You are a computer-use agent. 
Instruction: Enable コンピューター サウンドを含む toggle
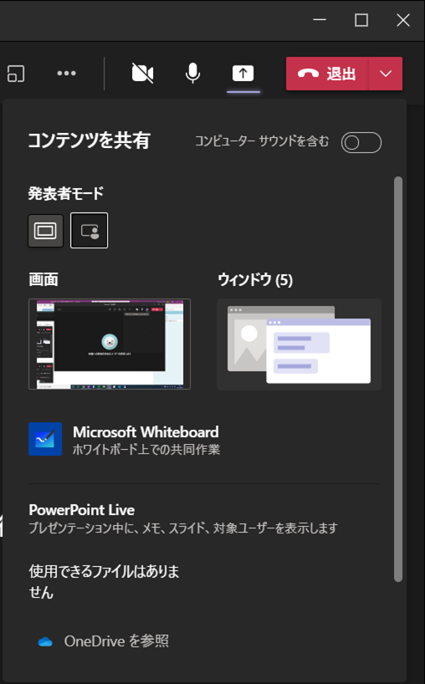tap(361, 142)
